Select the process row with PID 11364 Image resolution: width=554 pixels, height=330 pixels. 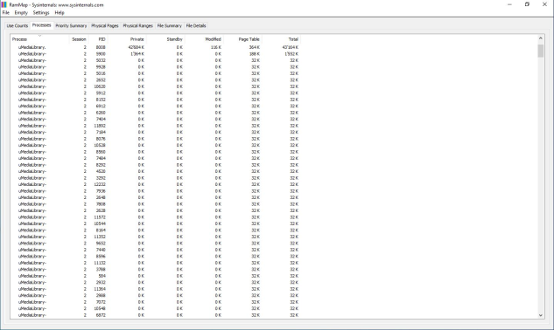coord(156,289)
